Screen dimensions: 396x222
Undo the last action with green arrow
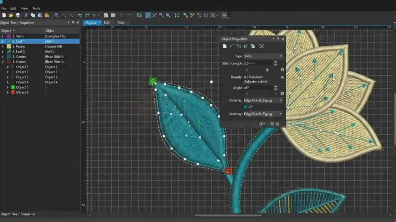point(80,15)
